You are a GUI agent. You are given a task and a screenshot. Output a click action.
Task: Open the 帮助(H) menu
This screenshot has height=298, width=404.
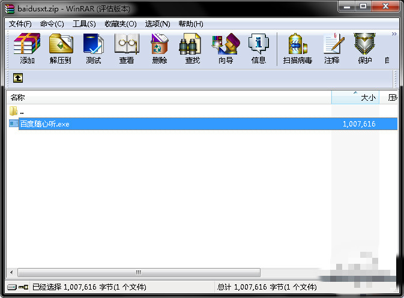coord(191,24)
